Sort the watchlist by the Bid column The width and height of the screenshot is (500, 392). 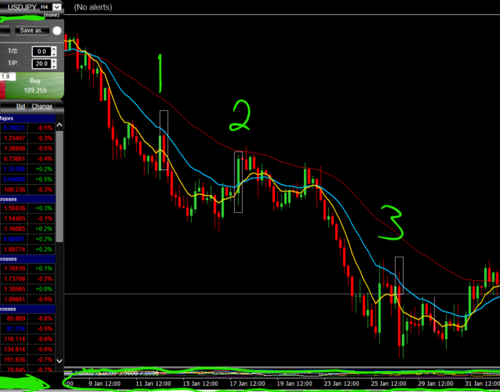pyautogui.click(x=21, y=106)
